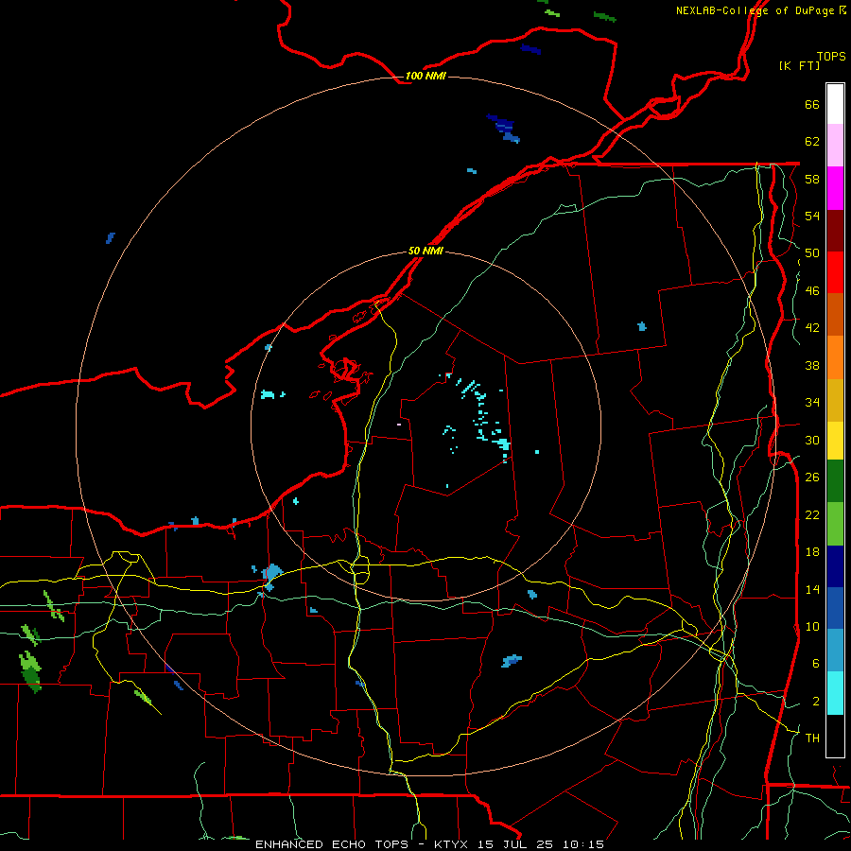
Task: Click the 'TH' legend label
Action: pos(812,738)
